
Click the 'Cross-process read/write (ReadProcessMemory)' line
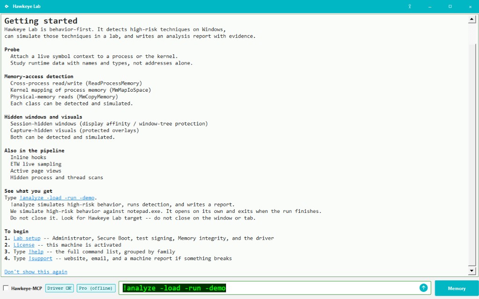click(76, 83)
